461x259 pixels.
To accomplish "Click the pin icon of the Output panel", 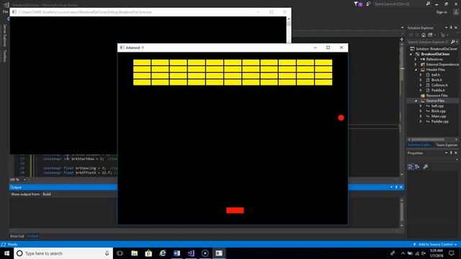I will click(x=396, y=187).
